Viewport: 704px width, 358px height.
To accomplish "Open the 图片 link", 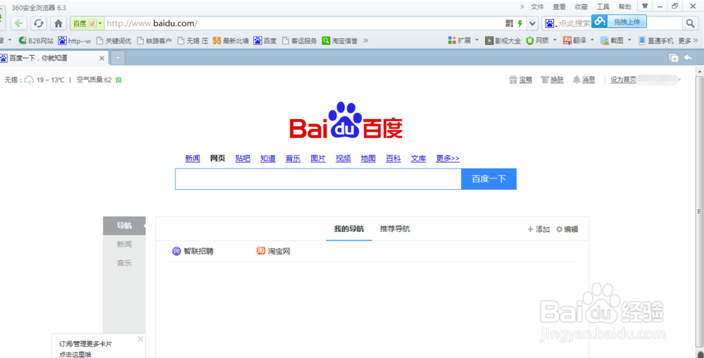I will [318, 159].
